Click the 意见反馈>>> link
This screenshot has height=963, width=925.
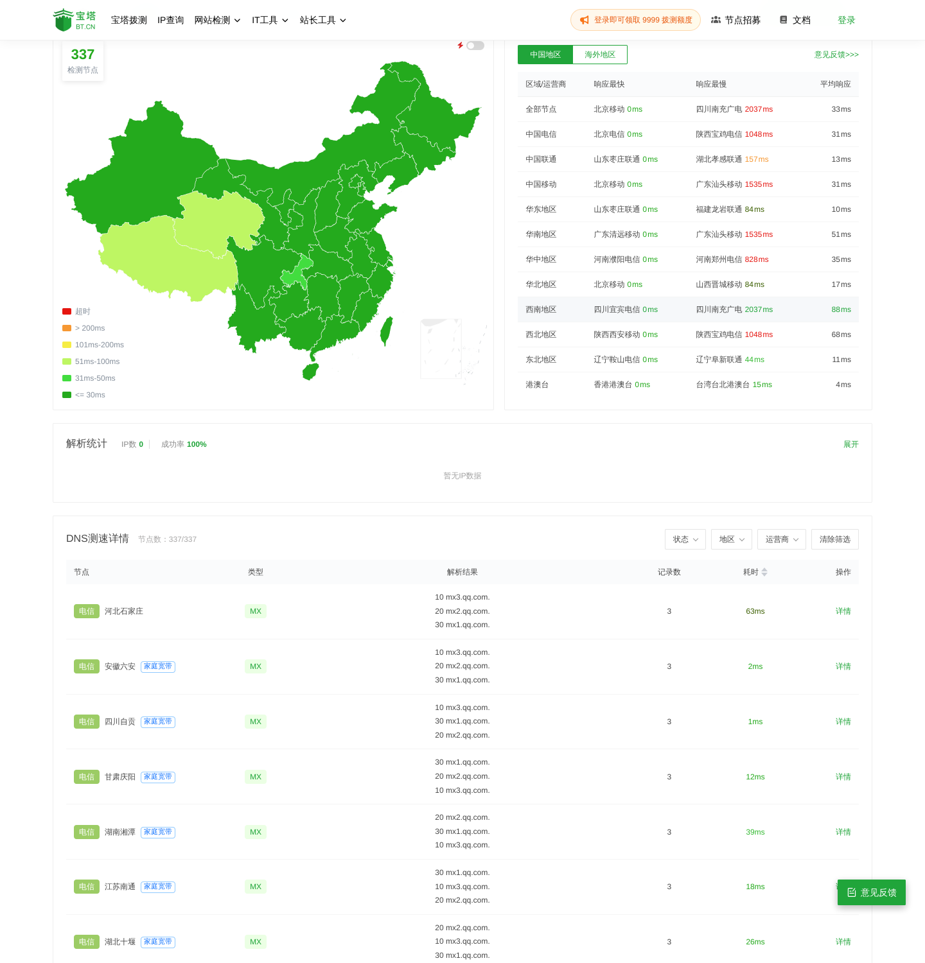tap(836, 55)
